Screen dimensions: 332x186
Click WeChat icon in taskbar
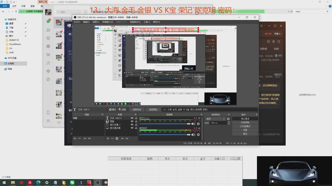[x=72, y=183]
